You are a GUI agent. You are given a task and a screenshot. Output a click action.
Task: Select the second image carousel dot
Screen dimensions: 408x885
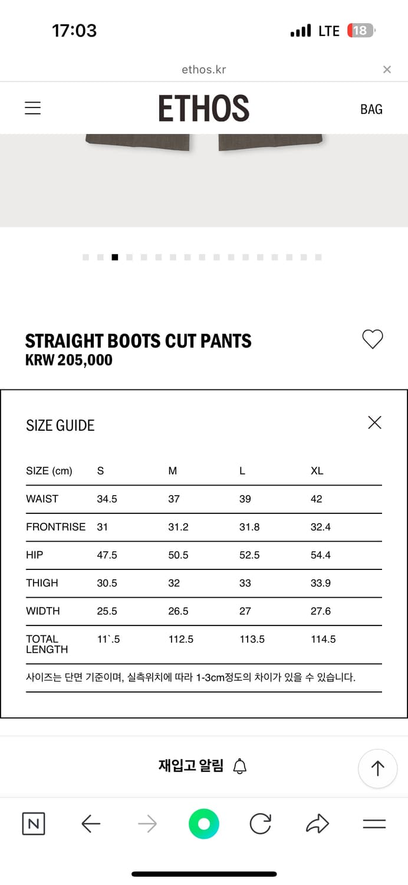(100, 257)
